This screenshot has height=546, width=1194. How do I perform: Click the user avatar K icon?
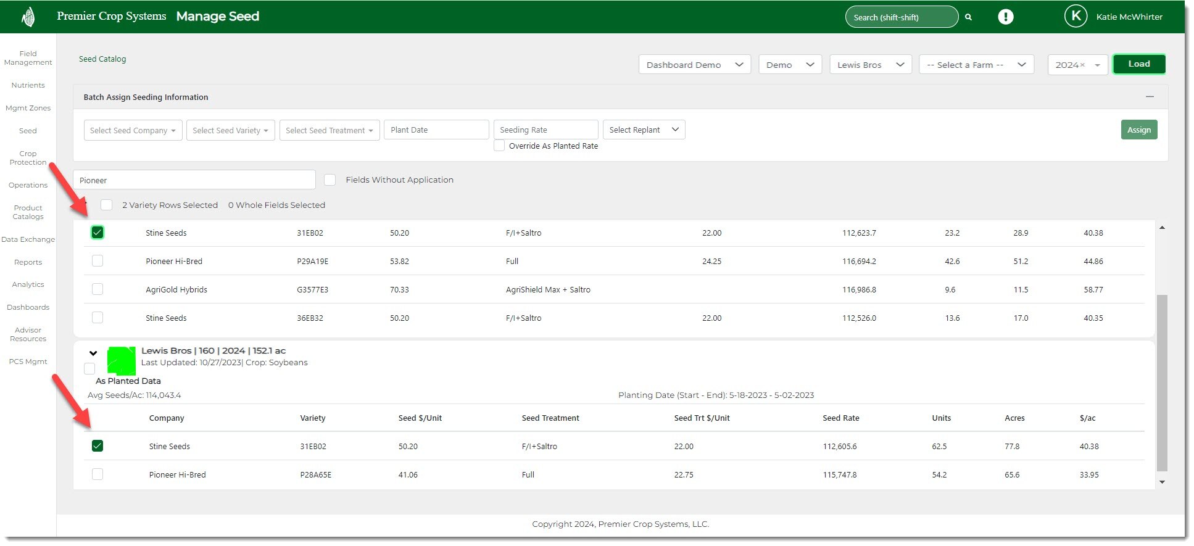[1076, 17]
